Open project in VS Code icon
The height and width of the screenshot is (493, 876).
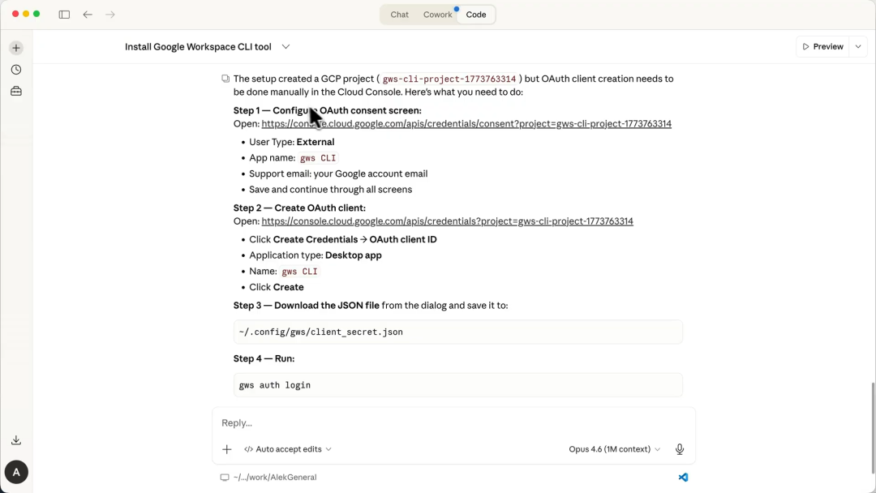(x=683, y=478)
